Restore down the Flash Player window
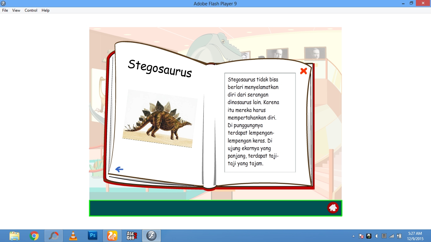The height and width of the screenshot is (242, 431). pyautogui.click(x=411, y=3)
